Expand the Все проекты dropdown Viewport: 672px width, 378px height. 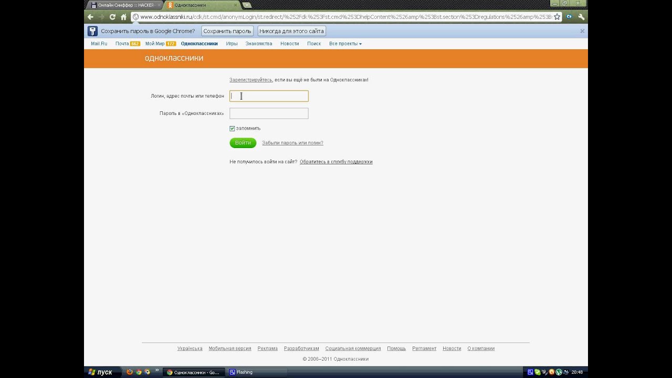345,44
